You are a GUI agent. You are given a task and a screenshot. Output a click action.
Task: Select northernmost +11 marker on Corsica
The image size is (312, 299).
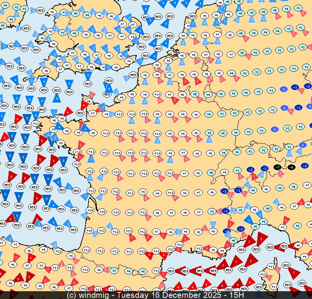[x=271, y=266]
